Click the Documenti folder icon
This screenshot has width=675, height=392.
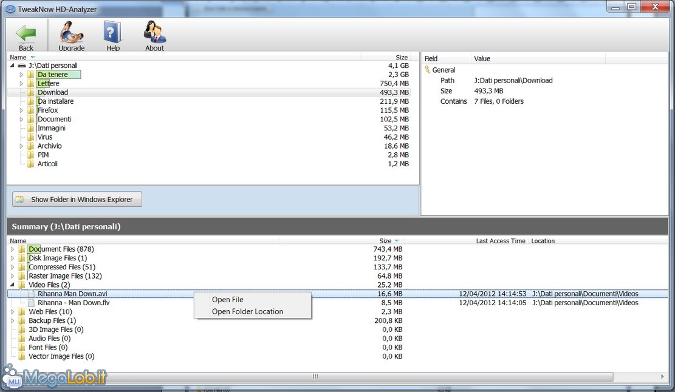[x=30, y=119]
